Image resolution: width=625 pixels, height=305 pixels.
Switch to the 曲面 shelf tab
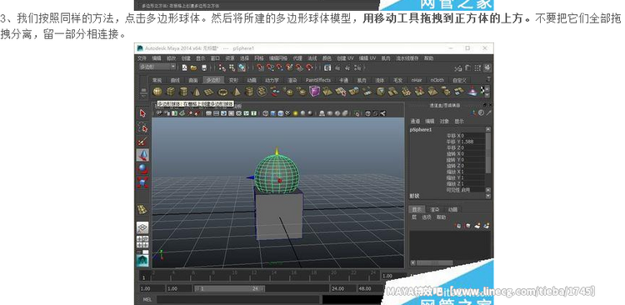coord(193,80)
